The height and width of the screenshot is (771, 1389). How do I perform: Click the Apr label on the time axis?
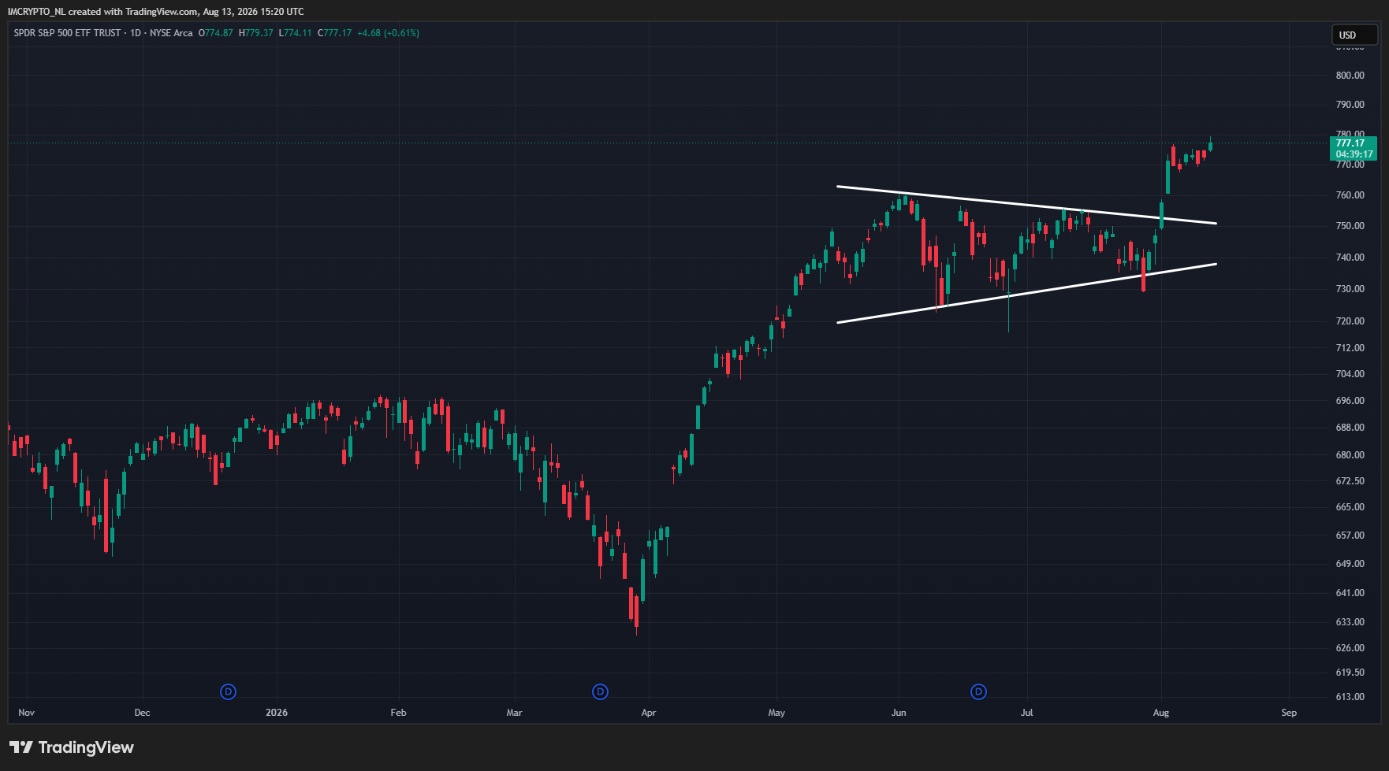click(649, 713)
